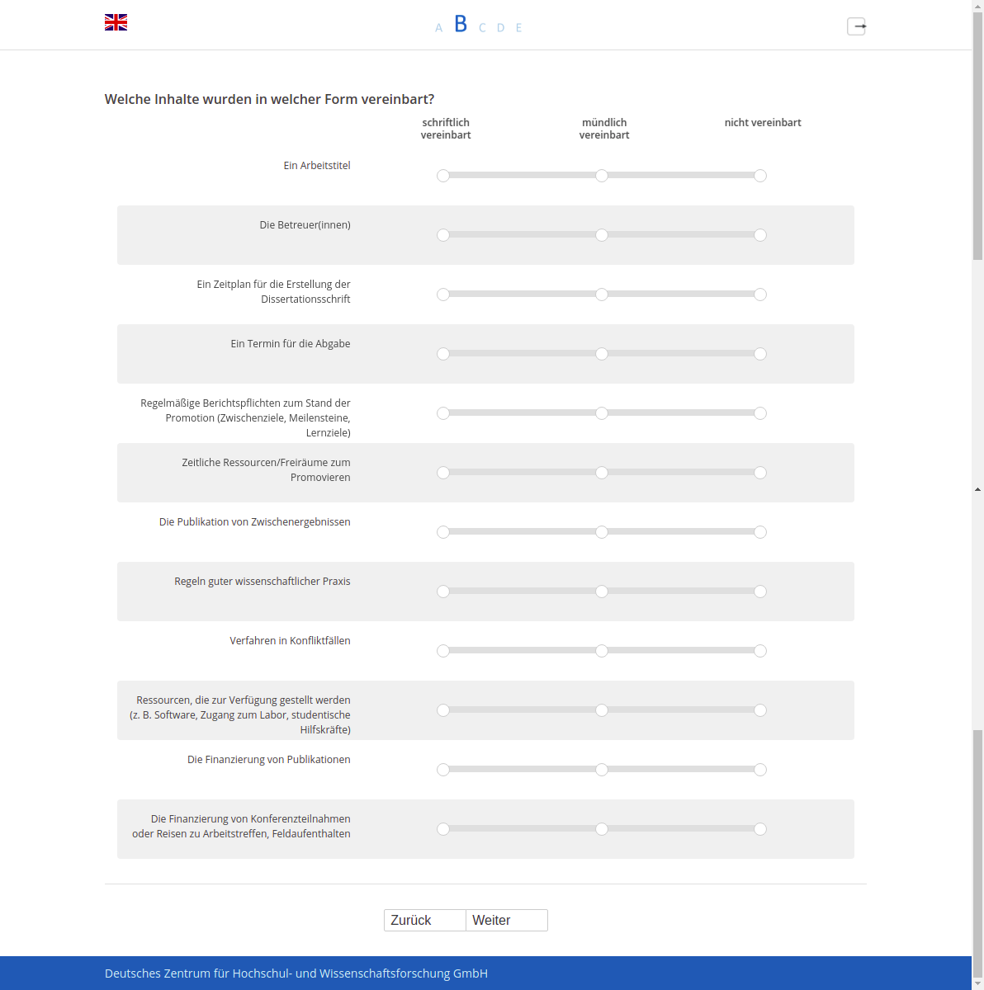Set Termin für die Abgabe to nicht vereinbart
The width and height of the screenshot is (984, 990).
[760, 354]
